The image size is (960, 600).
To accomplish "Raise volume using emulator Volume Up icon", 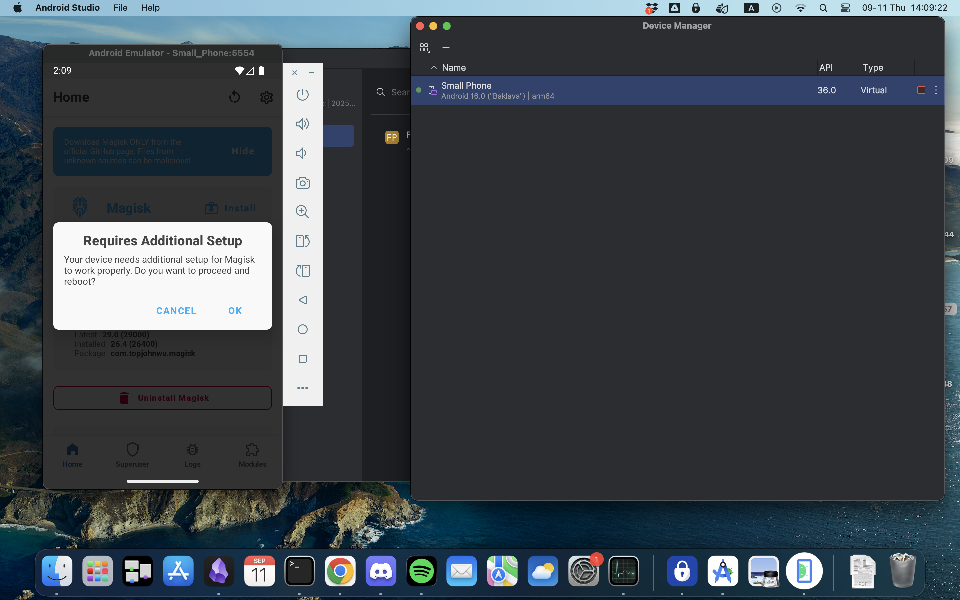I will tap(302, 124).
